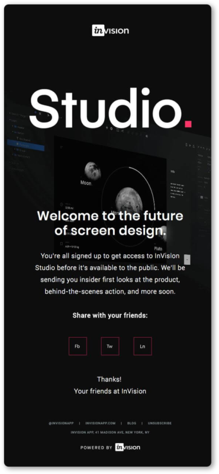The height and width of the screenshot is (474, 219).
Task: Share on LinkedIn with the Ln button
Action: click(x=143, y=346)
